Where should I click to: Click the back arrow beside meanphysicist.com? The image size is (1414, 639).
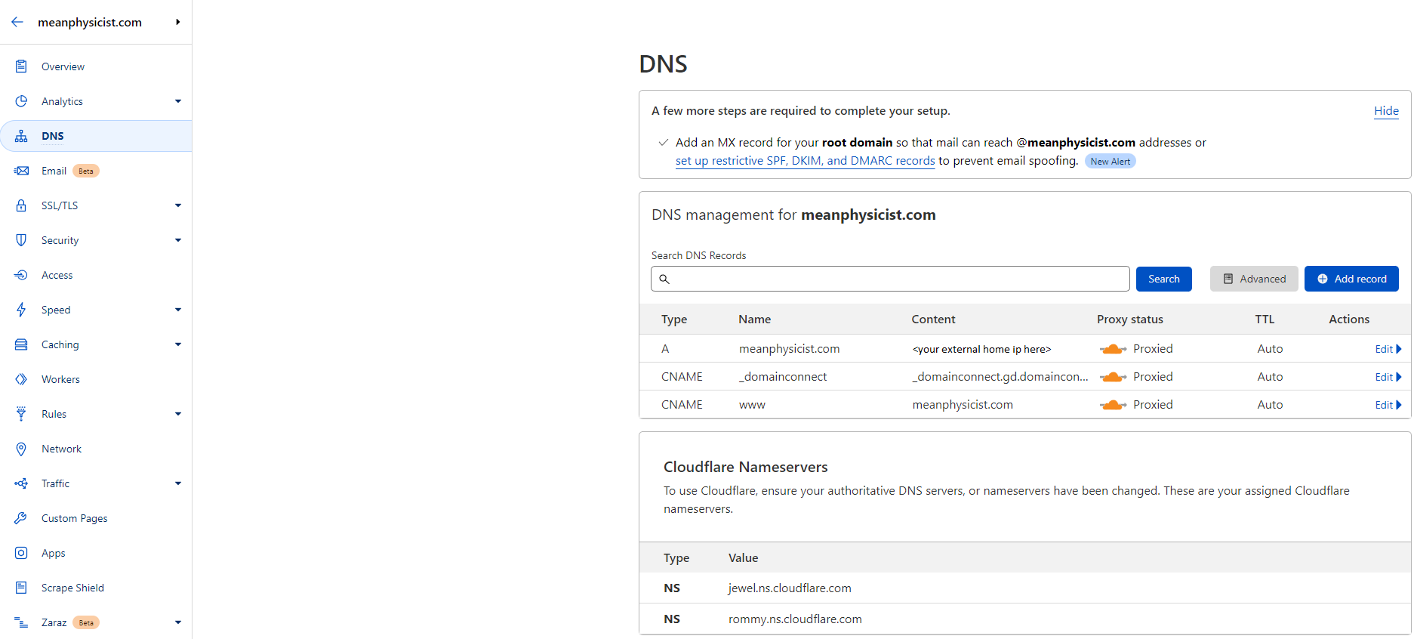click(x=17, y=22)
